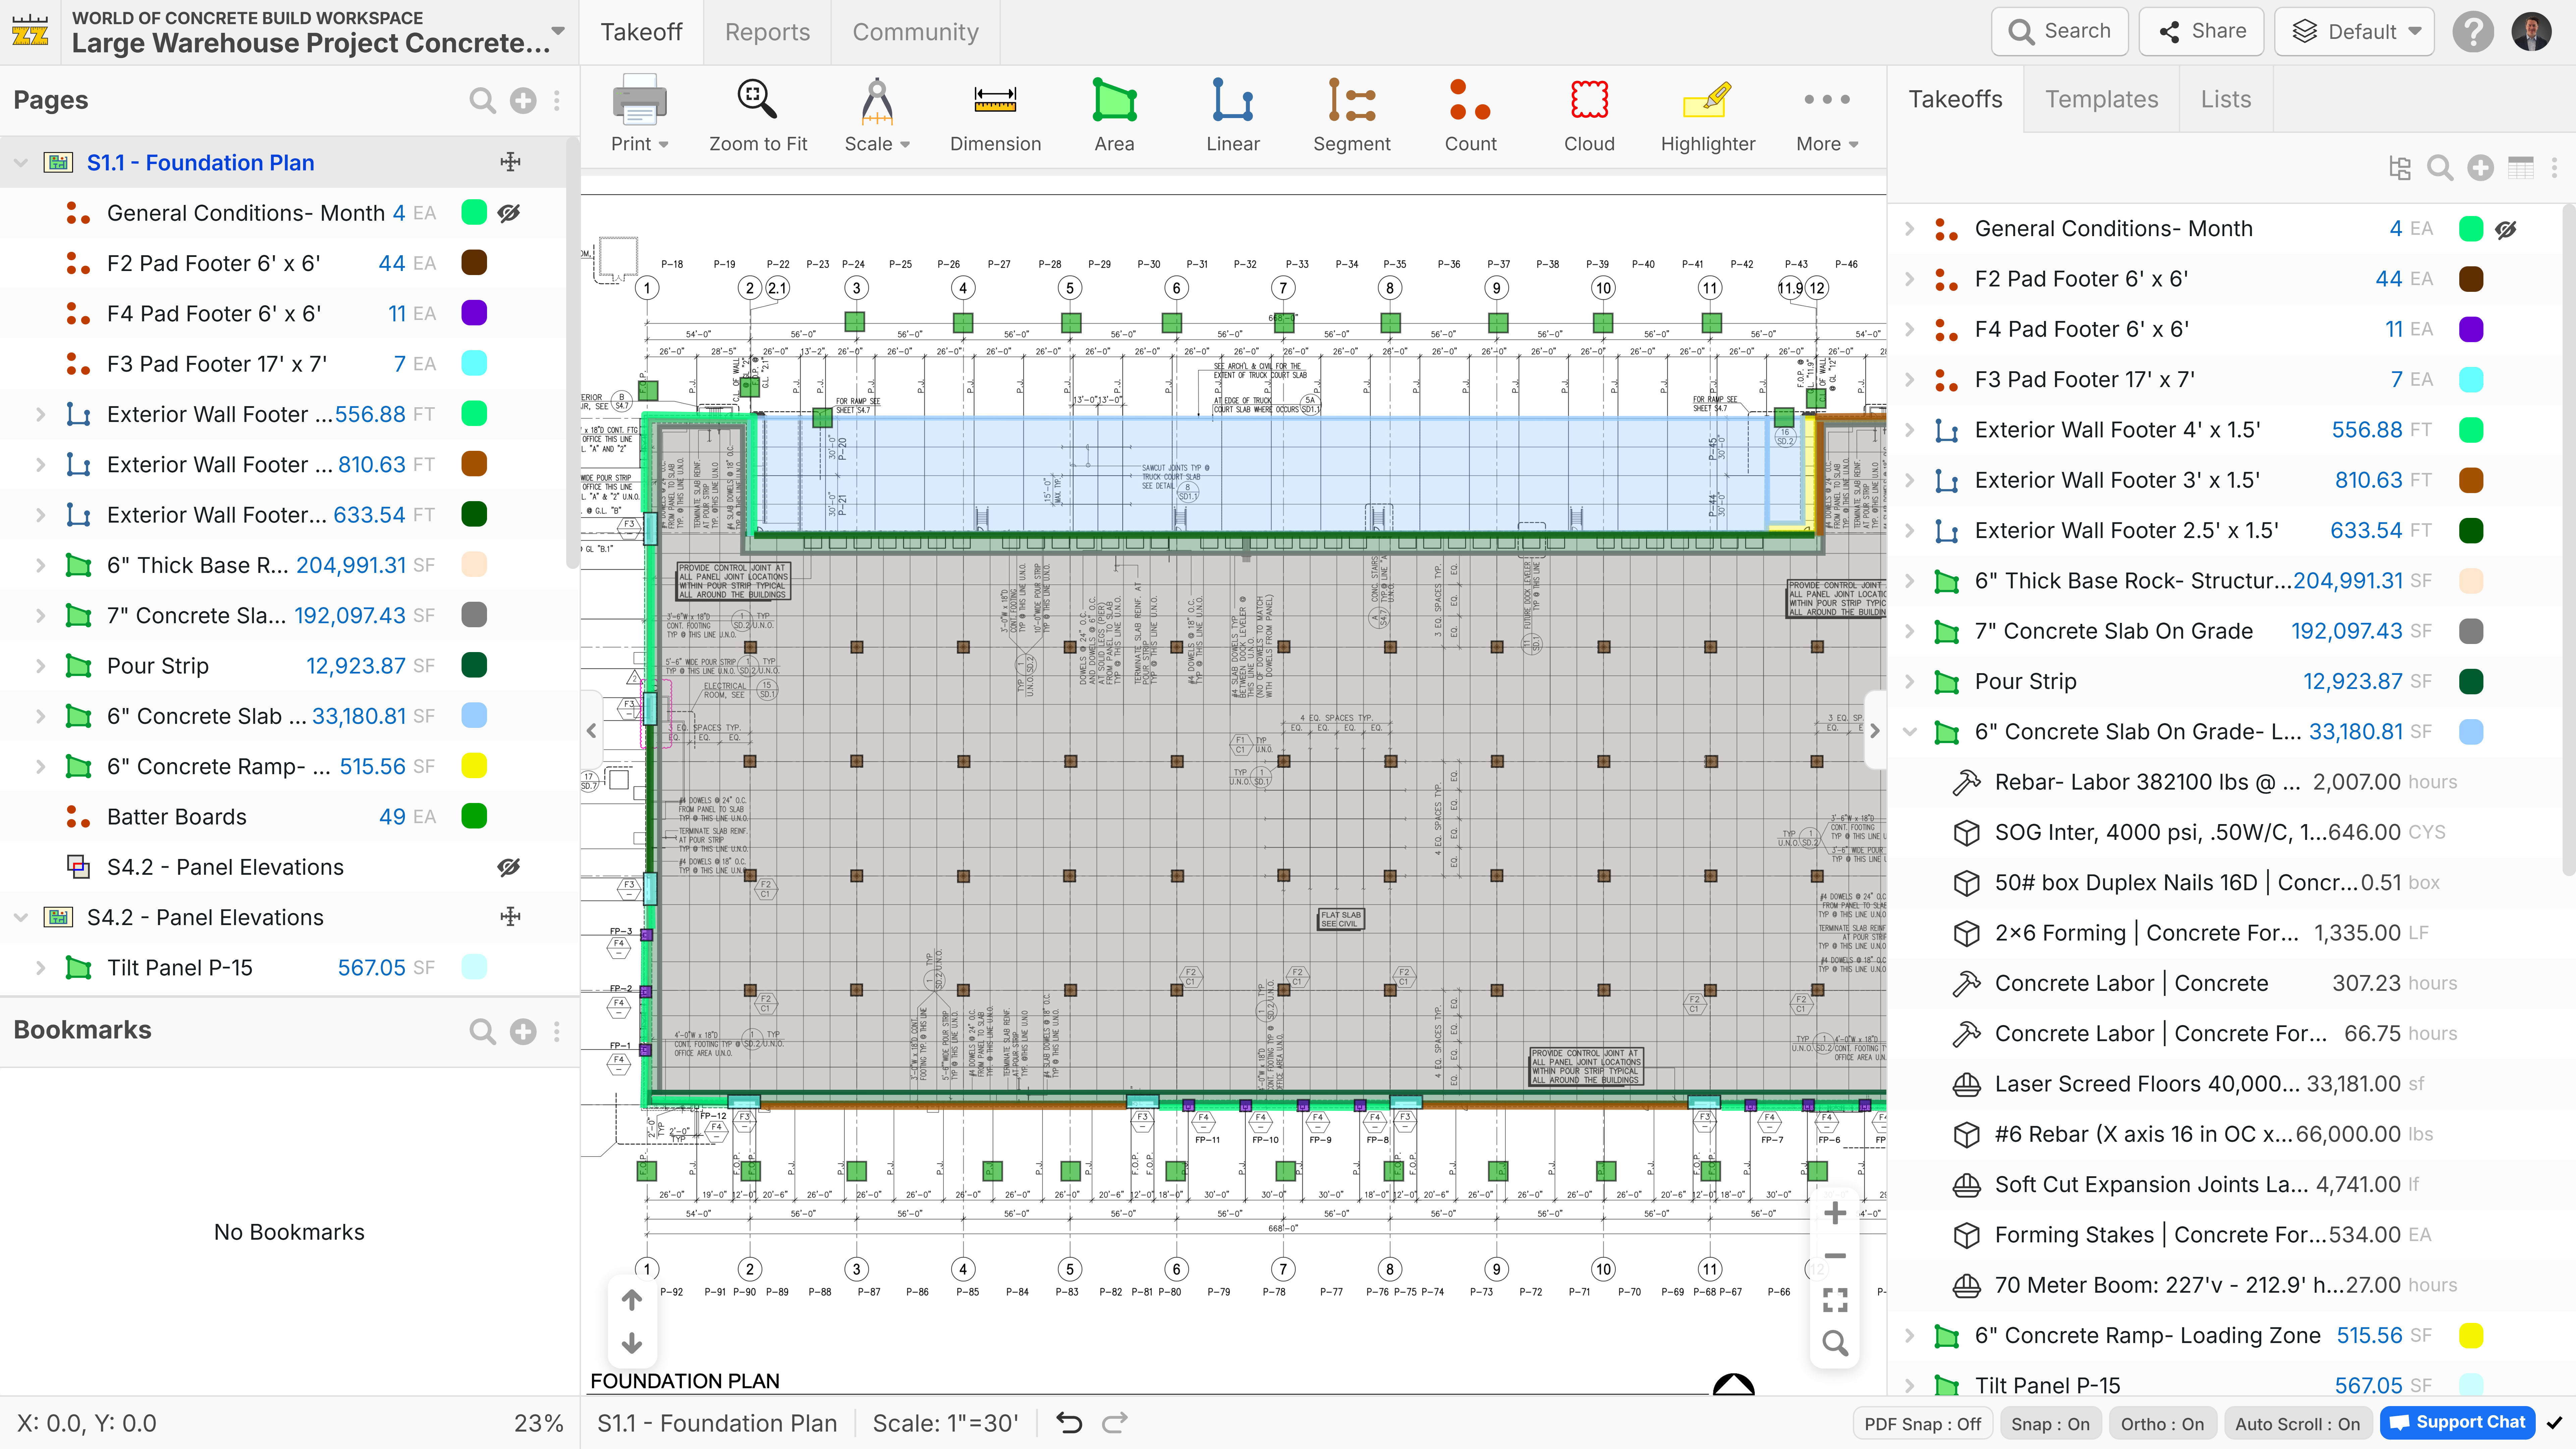
Task: Move S1.1 Foundation Plan page handle
Action: 510,162
